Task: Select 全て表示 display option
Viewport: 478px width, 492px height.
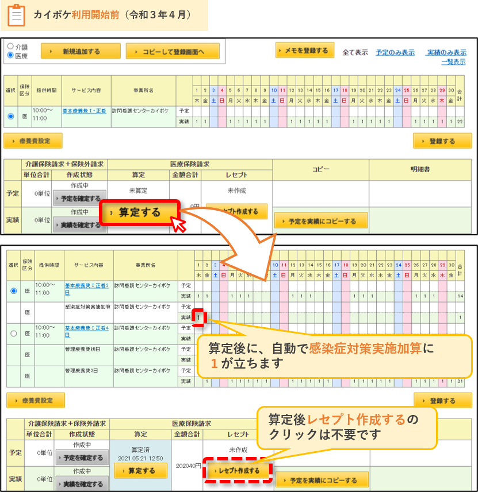Action: click(355, 52)
